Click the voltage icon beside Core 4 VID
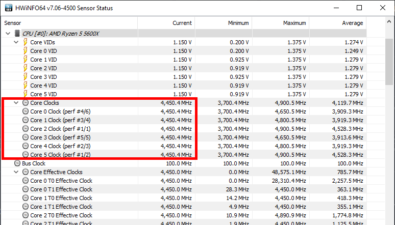Viewport: 395px width, 225px height. click(25, 86)
